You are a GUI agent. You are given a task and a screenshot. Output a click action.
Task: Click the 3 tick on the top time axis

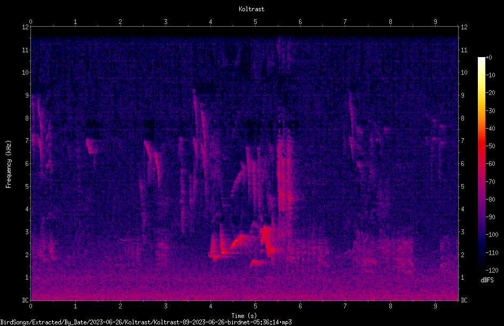click(166, 21)
